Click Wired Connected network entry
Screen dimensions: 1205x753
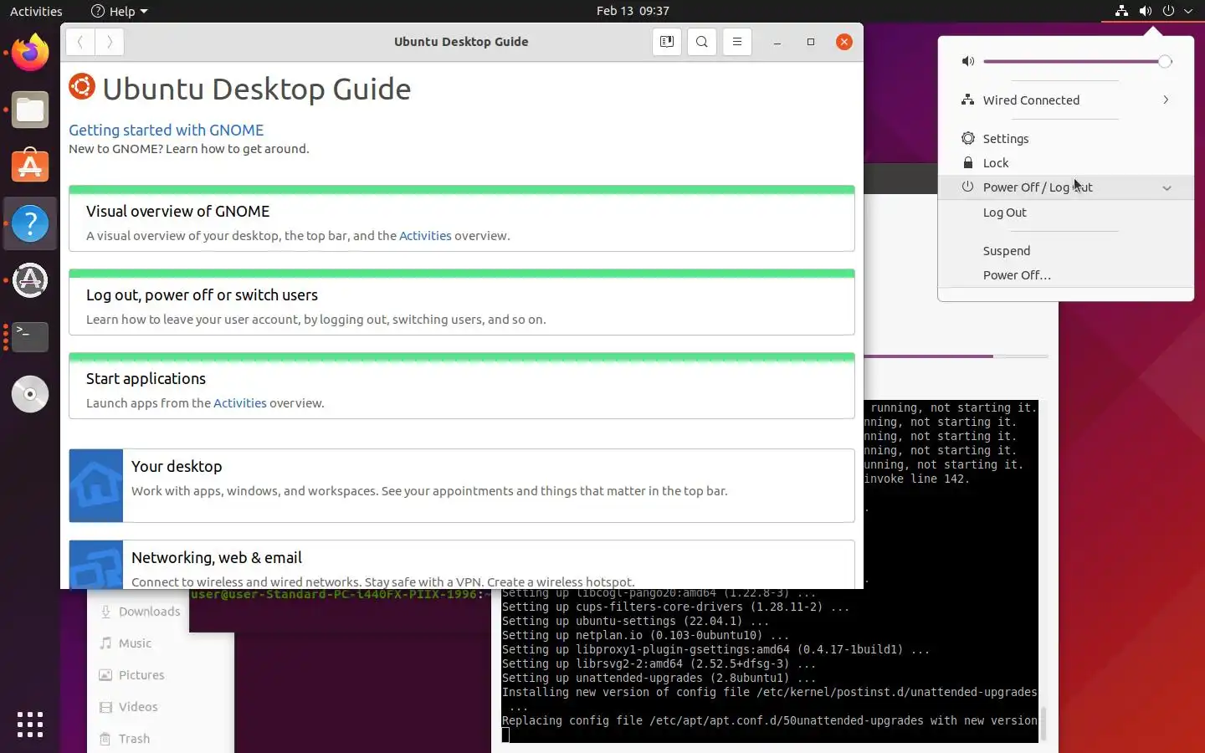(1066, 100)
